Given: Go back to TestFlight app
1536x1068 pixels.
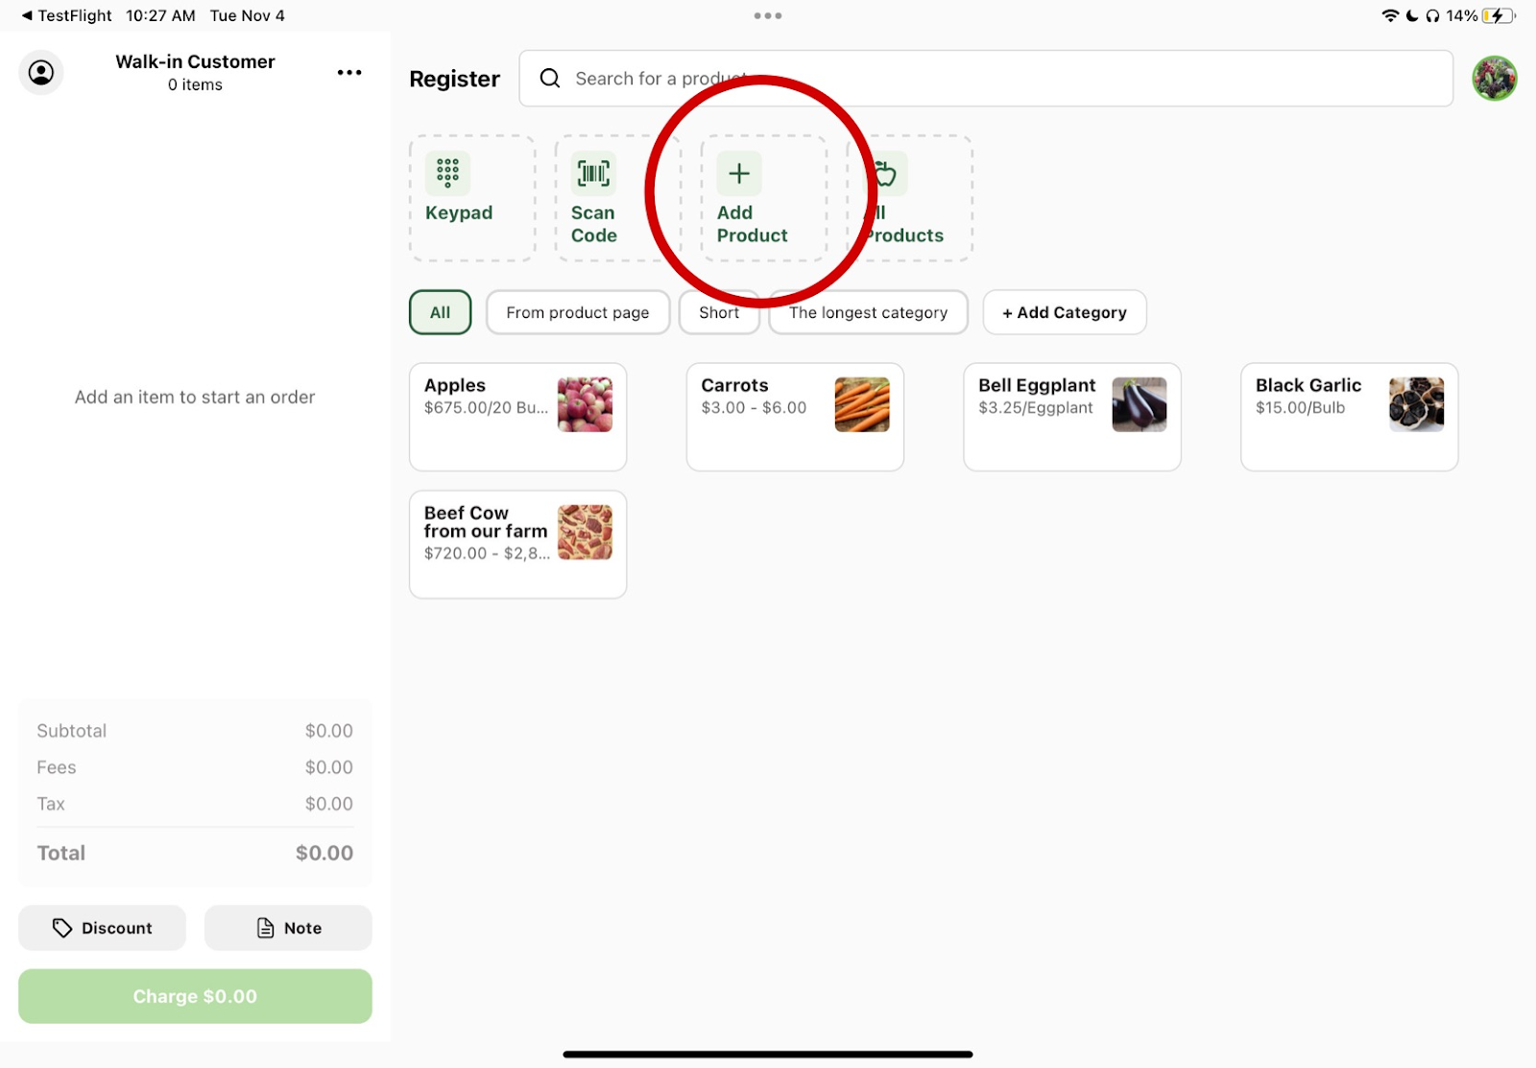Looking at the screenshot, I should 66,15.
